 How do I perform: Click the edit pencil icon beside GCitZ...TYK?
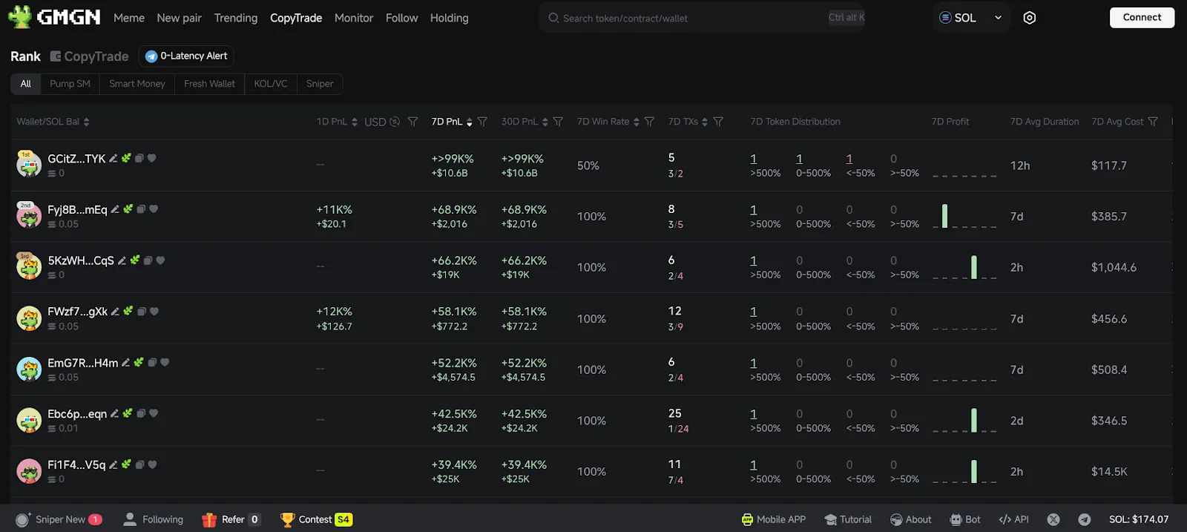click(x=114, y=159)
